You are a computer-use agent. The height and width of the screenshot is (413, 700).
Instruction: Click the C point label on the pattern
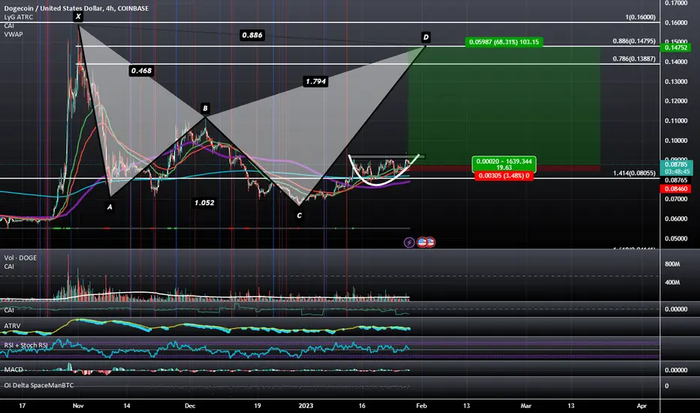click(300, 216)
